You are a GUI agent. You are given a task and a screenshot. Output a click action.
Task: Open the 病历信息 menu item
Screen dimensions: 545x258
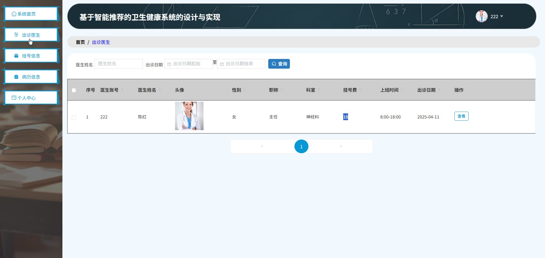31,77
